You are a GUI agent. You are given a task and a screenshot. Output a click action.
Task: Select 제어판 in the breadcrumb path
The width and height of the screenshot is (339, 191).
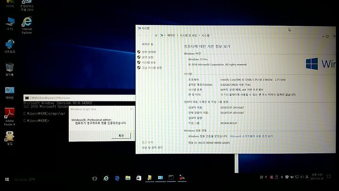tap(171, 35)
